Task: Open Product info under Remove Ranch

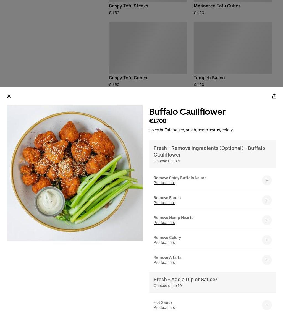Action: [164, 203]
